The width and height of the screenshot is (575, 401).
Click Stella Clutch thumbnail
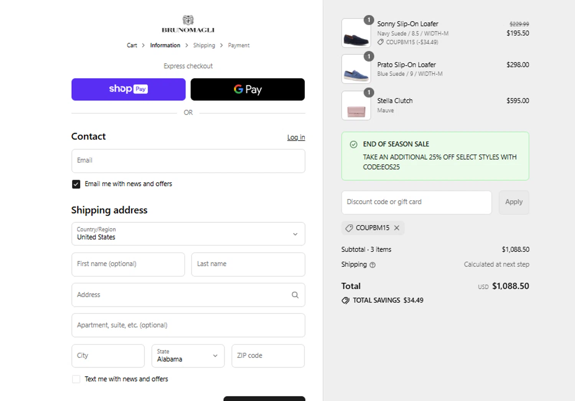[x=356, y=105]
